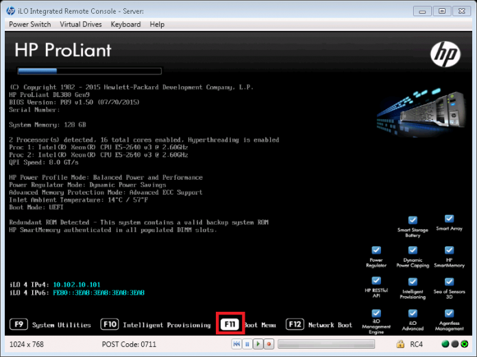Image resolution: width=477 pixels, height=357 pixels.
Task: Open the Keyboard menu
Action: coord(125,25)
